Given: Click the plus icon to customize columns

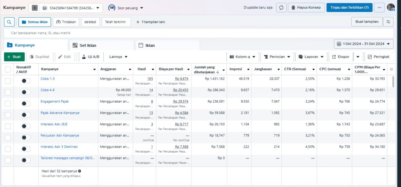Looking at the screenshot, I should pos(391,69).
